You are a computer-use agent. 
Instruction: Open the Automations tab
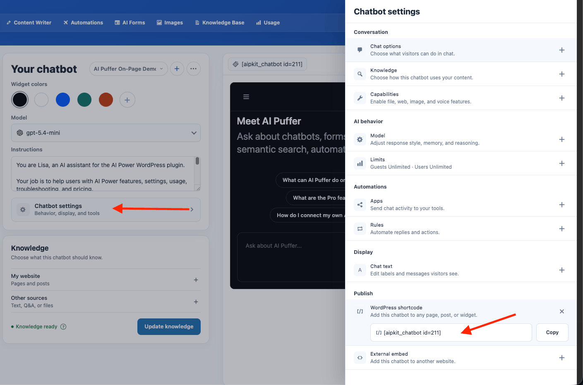click(x=83, y=23)
